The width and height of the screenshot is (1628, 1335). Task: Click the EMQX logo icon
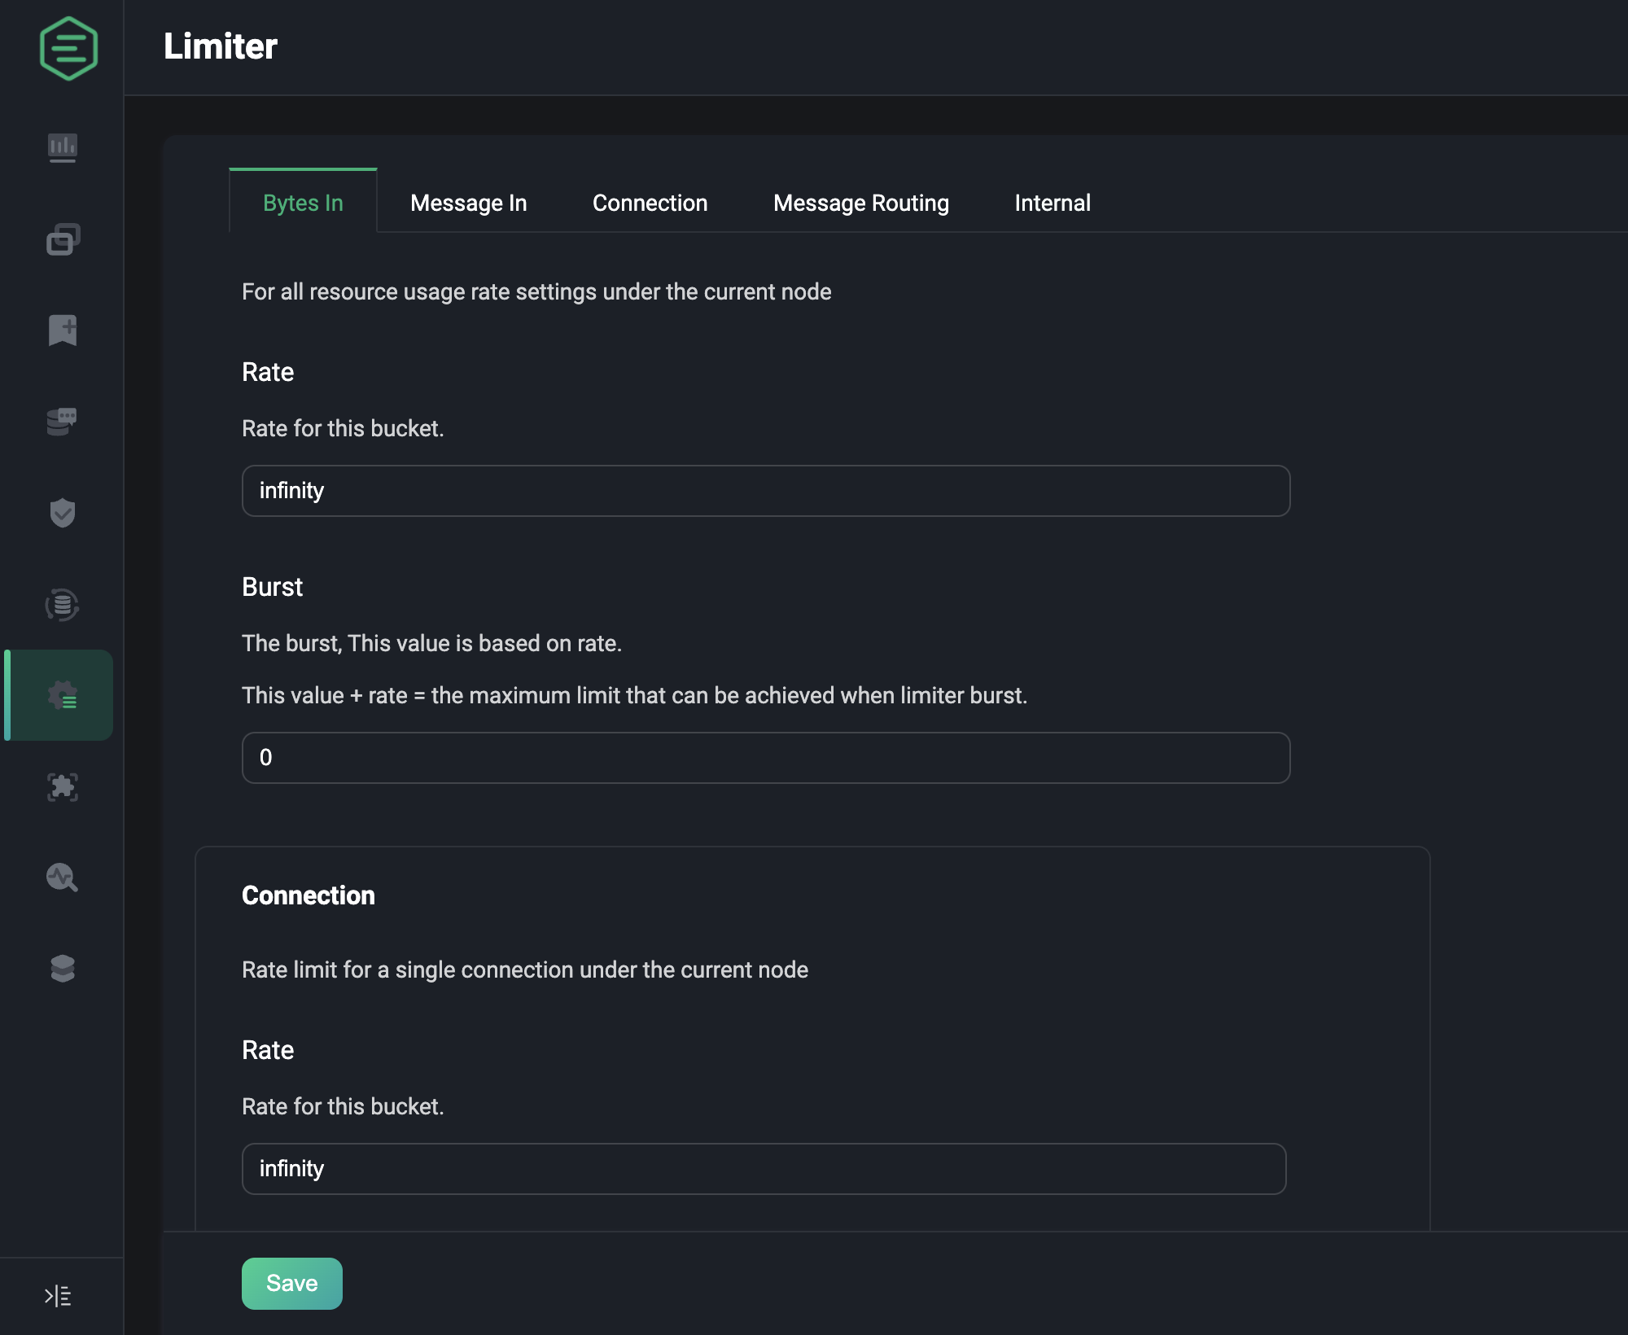pyautogui.click(x=68, y=48)
